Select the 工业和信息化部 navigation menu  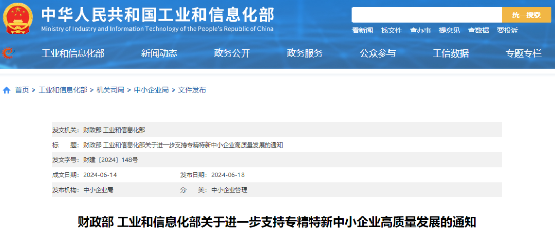[x=73, y=53]
